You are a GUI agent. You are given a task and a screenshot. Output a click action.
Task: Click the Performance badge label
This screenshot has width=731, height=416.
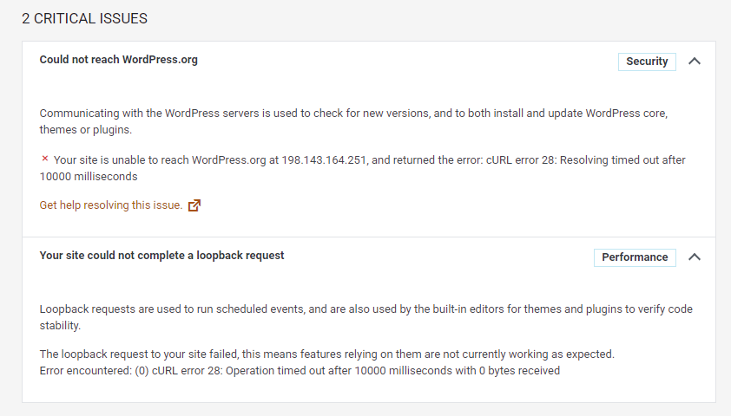635,257
